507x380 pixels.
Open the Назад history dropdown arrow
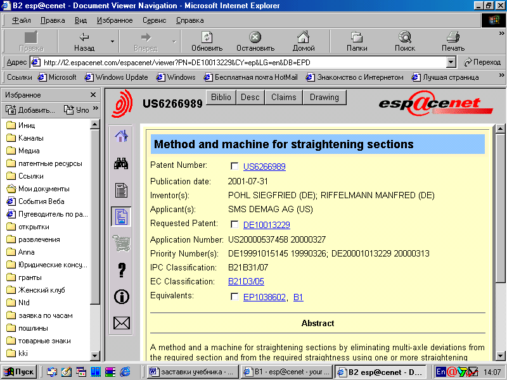[x=112, y=41]
